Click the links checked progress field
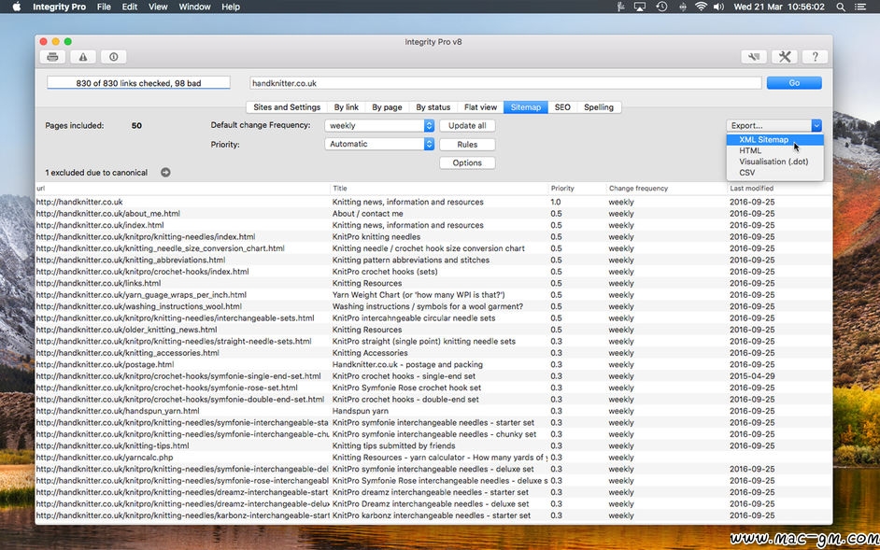The height and width of the screenshot is (550, 880). click(138, 83)
